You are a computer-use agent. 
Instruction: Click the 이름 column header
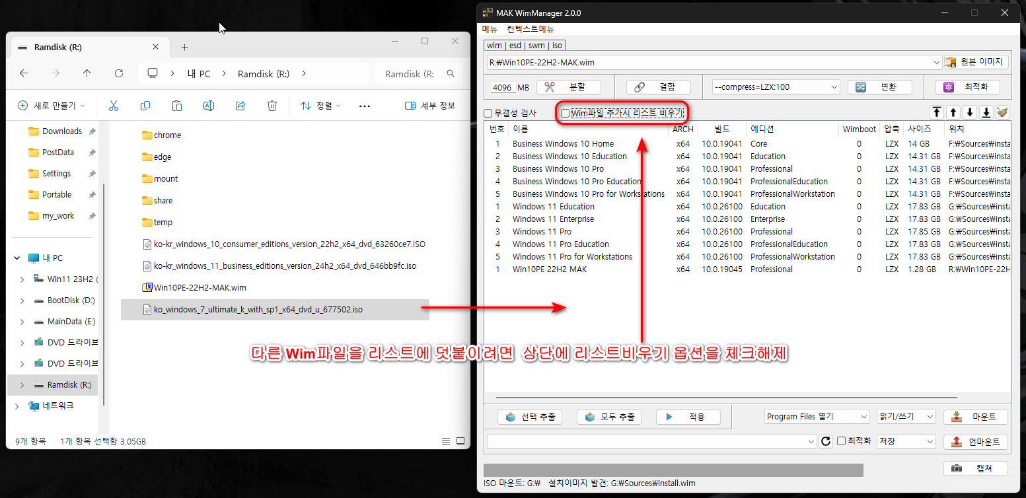click(520, 129)
